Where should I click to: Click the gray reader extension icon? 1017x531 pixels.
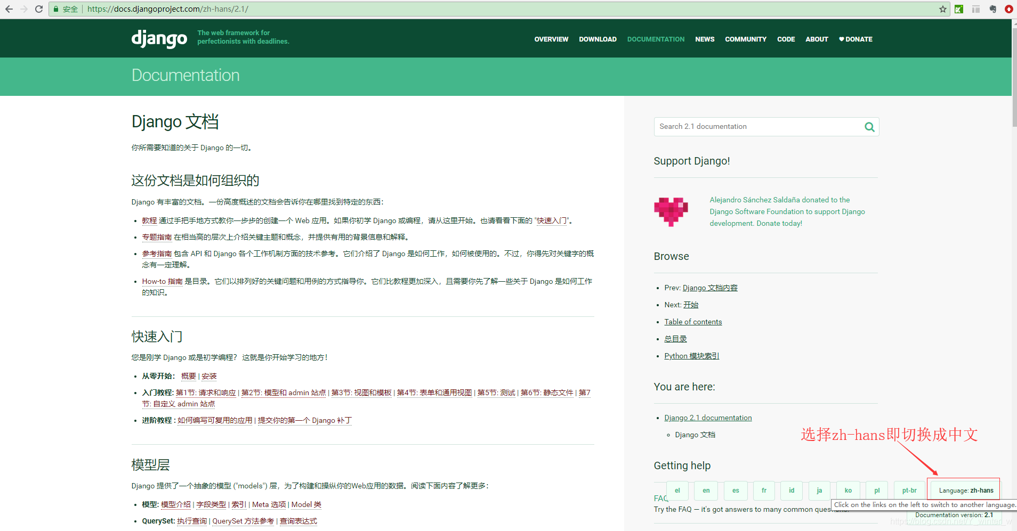click(x=976, y=9)
